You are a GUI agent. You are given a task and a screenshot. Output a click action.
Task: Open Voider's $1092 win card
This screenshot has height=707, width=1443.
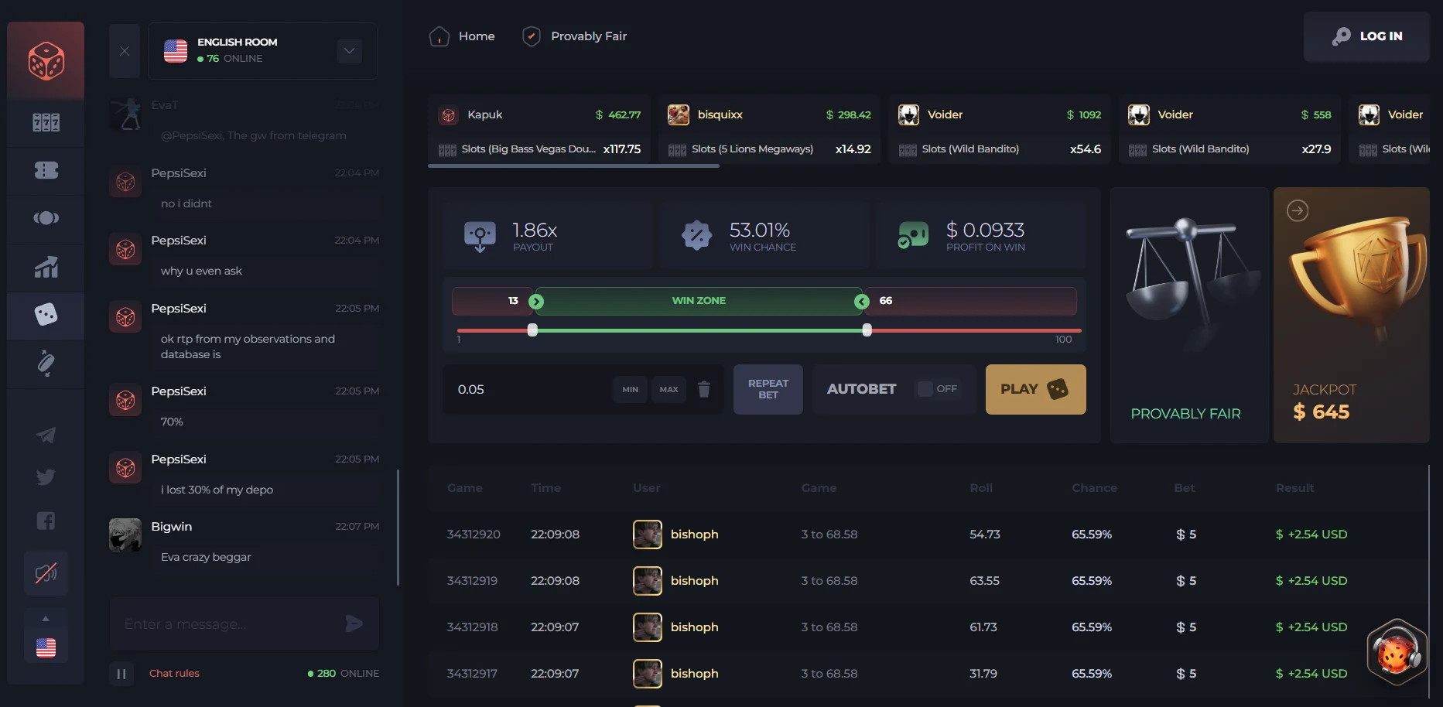click(999, 130)
